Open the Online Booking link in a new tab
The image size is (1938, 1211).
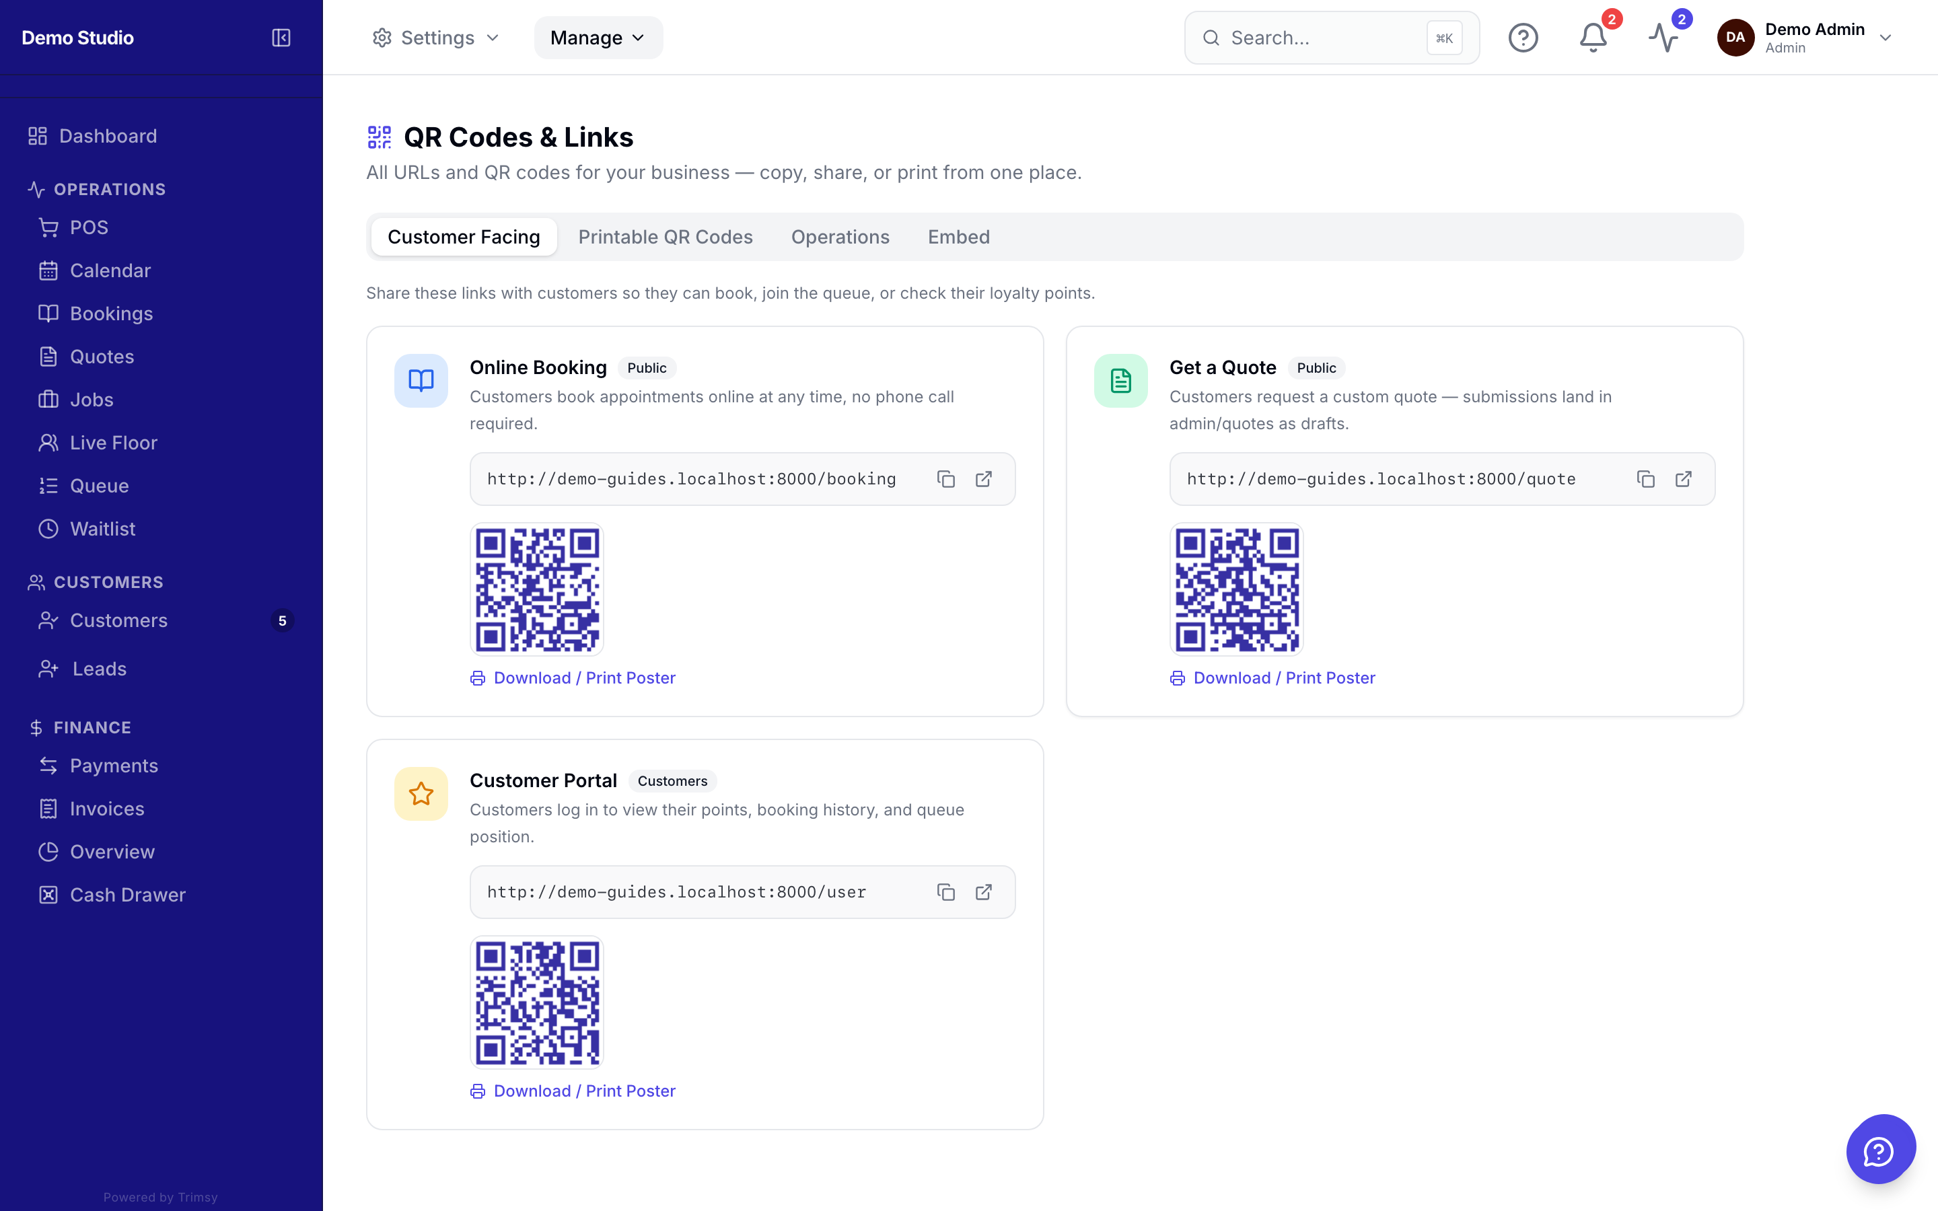click(983, 479)
